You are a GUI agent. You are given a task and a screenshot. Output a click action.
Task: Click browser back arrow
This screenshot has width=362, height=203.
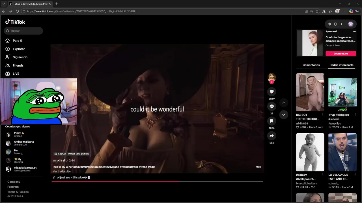[4, 11]
